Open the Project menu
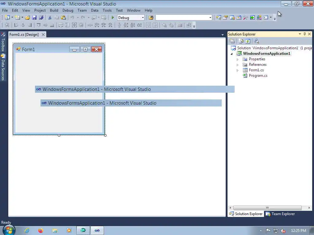 coord(40,10)
